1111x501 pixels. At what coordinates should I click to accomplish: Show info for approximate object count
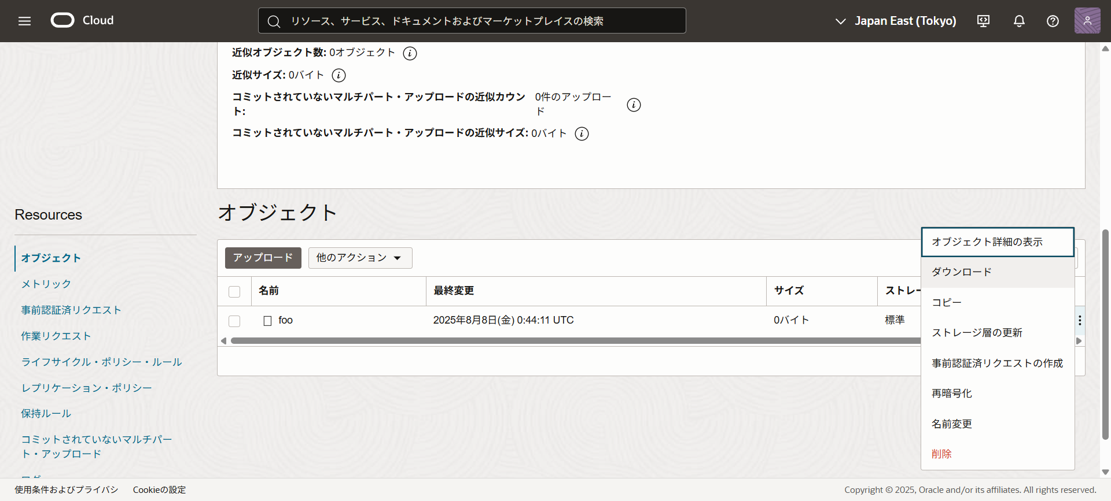click(410, 53)
